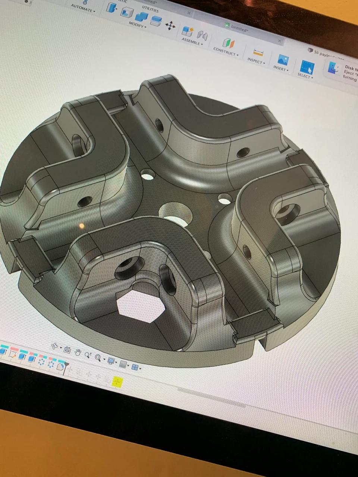
Task: Open the Inspect dropdown menu
Action: pyautogui.click(x=256, y=61)
